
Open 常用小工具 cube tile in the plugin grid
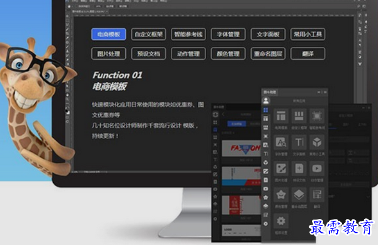pyautogui.click(x=317, y=142)
